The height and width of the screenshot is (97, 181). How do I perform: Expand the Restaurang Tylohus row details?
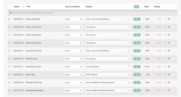(9, 43)
